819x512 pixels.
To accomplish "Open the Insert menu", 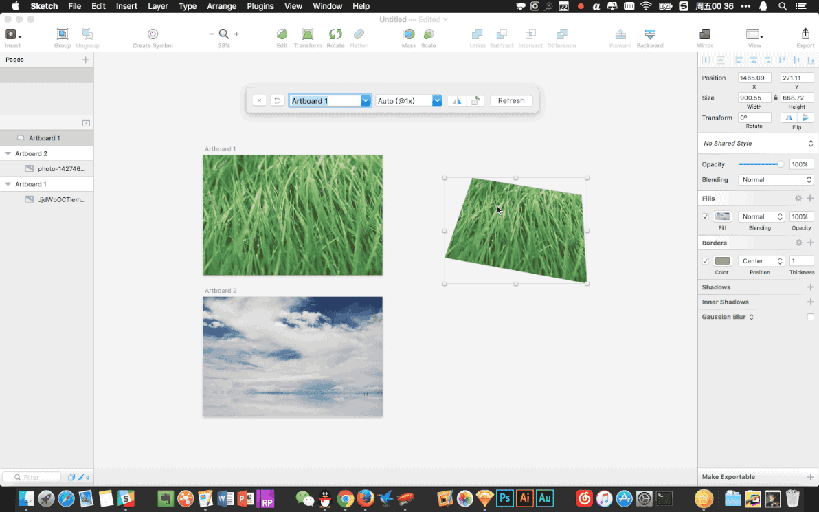I will (126, 6).
